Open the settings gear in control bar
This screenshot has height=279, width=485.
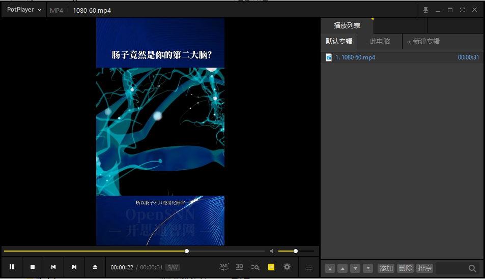pos(287,267)
